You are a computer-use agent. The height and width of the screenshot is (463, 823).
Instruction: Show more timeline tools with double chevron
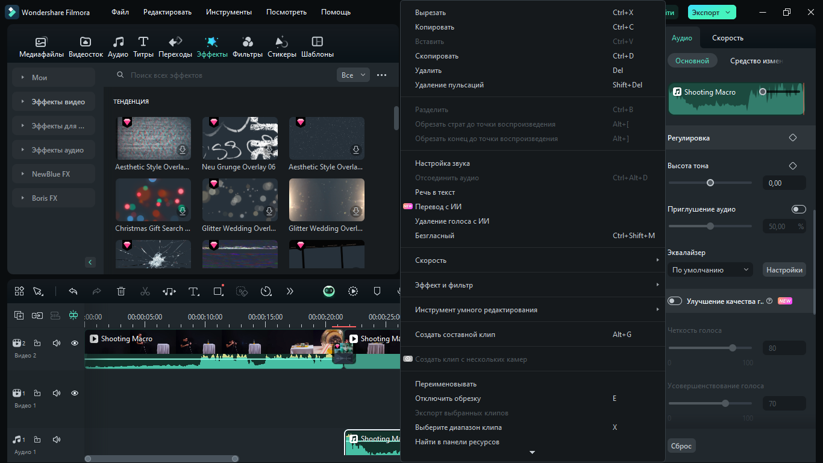coord(290,291)
